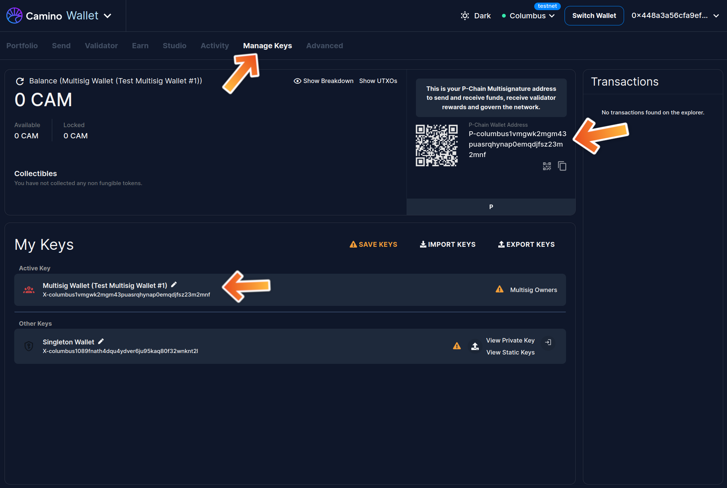Open the Columbus network dropdown

point(528,16)
